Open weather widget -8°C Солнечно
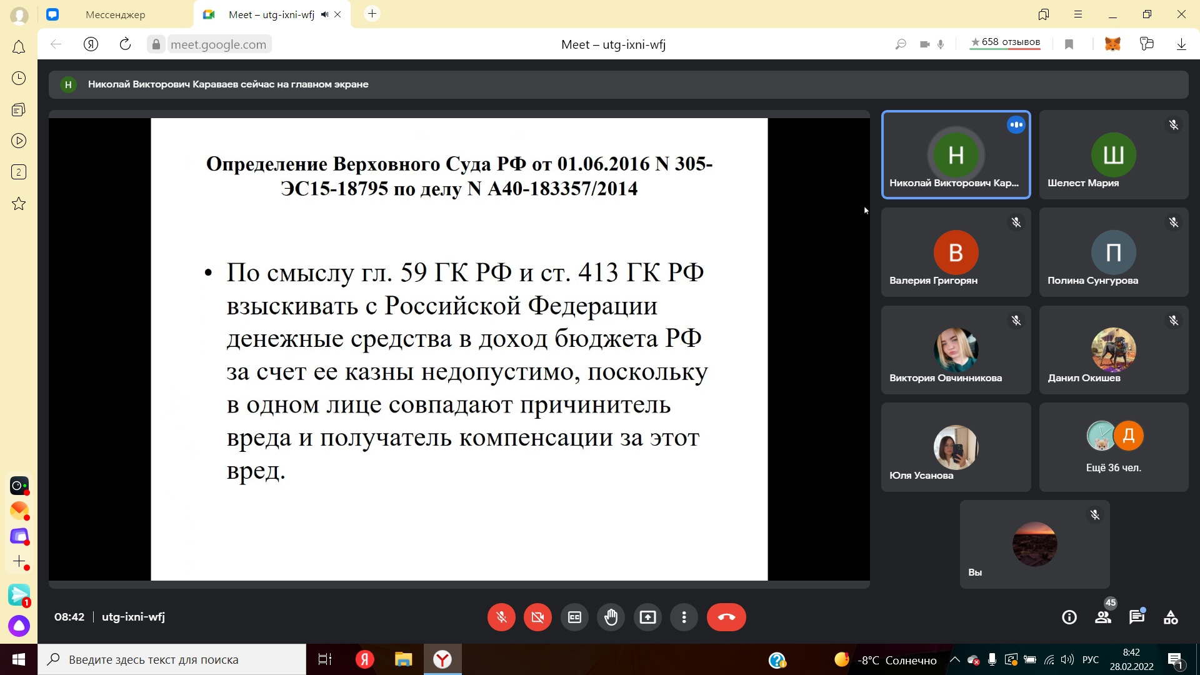 886,660
